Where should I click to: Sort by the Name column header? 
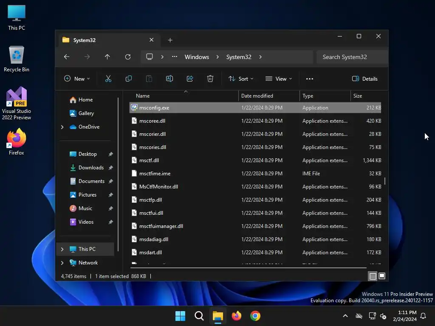[184, 96]
